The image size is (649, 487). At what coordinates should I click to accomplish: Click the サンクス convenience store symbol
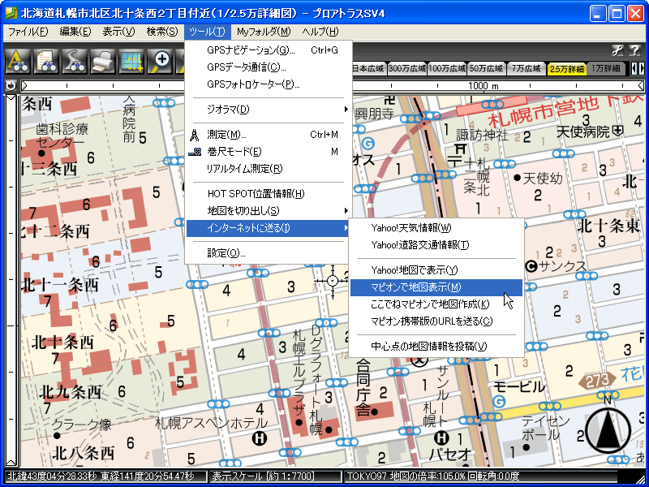pyautogui.click(x=531, y=266)
